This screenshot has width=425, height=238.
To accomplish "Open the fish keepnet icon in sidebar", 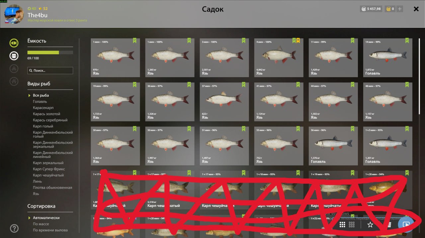I will [14, 43].
